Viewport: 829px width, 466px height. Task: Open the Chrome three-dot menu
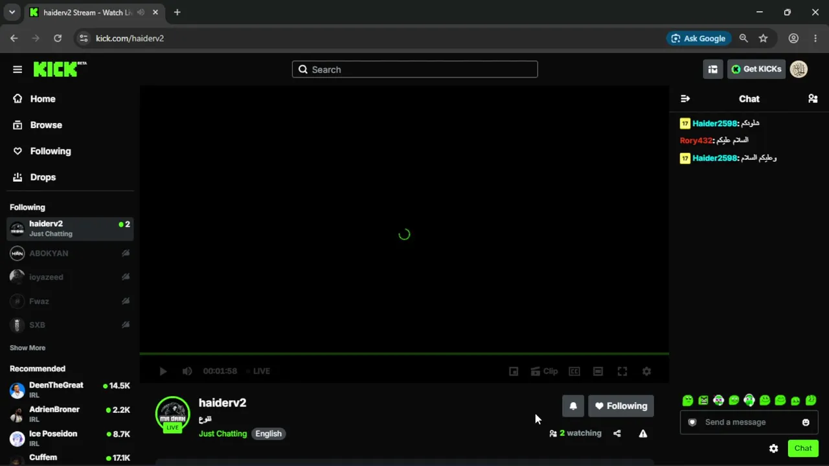[815, 38]
